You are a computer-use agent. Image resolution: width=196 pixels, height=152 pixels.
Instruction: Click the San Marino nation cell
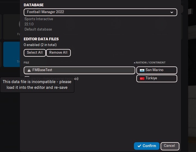click(157, 70)
